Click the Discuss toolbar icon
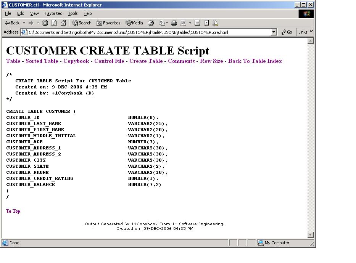Screen dimensions: 356x263 [197, 23]
